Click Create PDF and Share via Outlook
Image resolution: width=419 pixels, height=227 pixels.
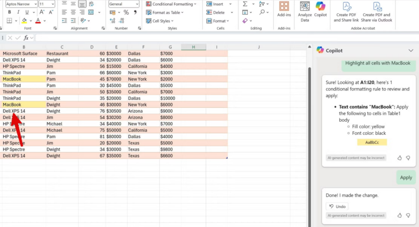(x=377, y=12)
